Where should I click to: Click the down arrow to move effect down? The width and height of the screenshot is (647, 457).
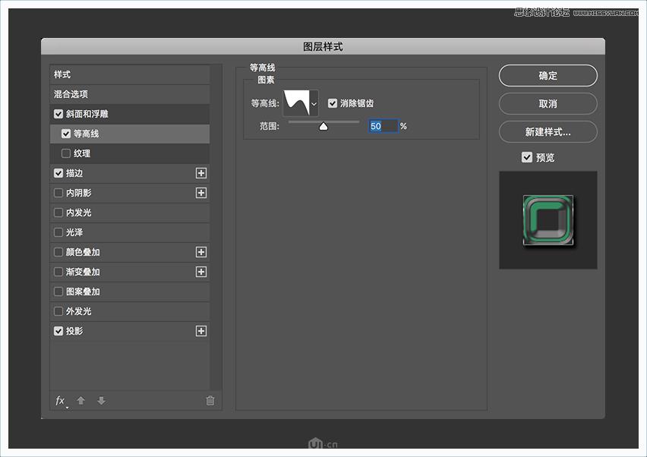pos(101,401)
